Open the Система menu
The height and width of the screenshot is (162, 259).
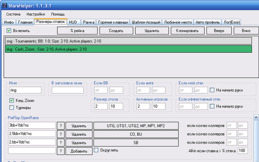coord(13,14)
